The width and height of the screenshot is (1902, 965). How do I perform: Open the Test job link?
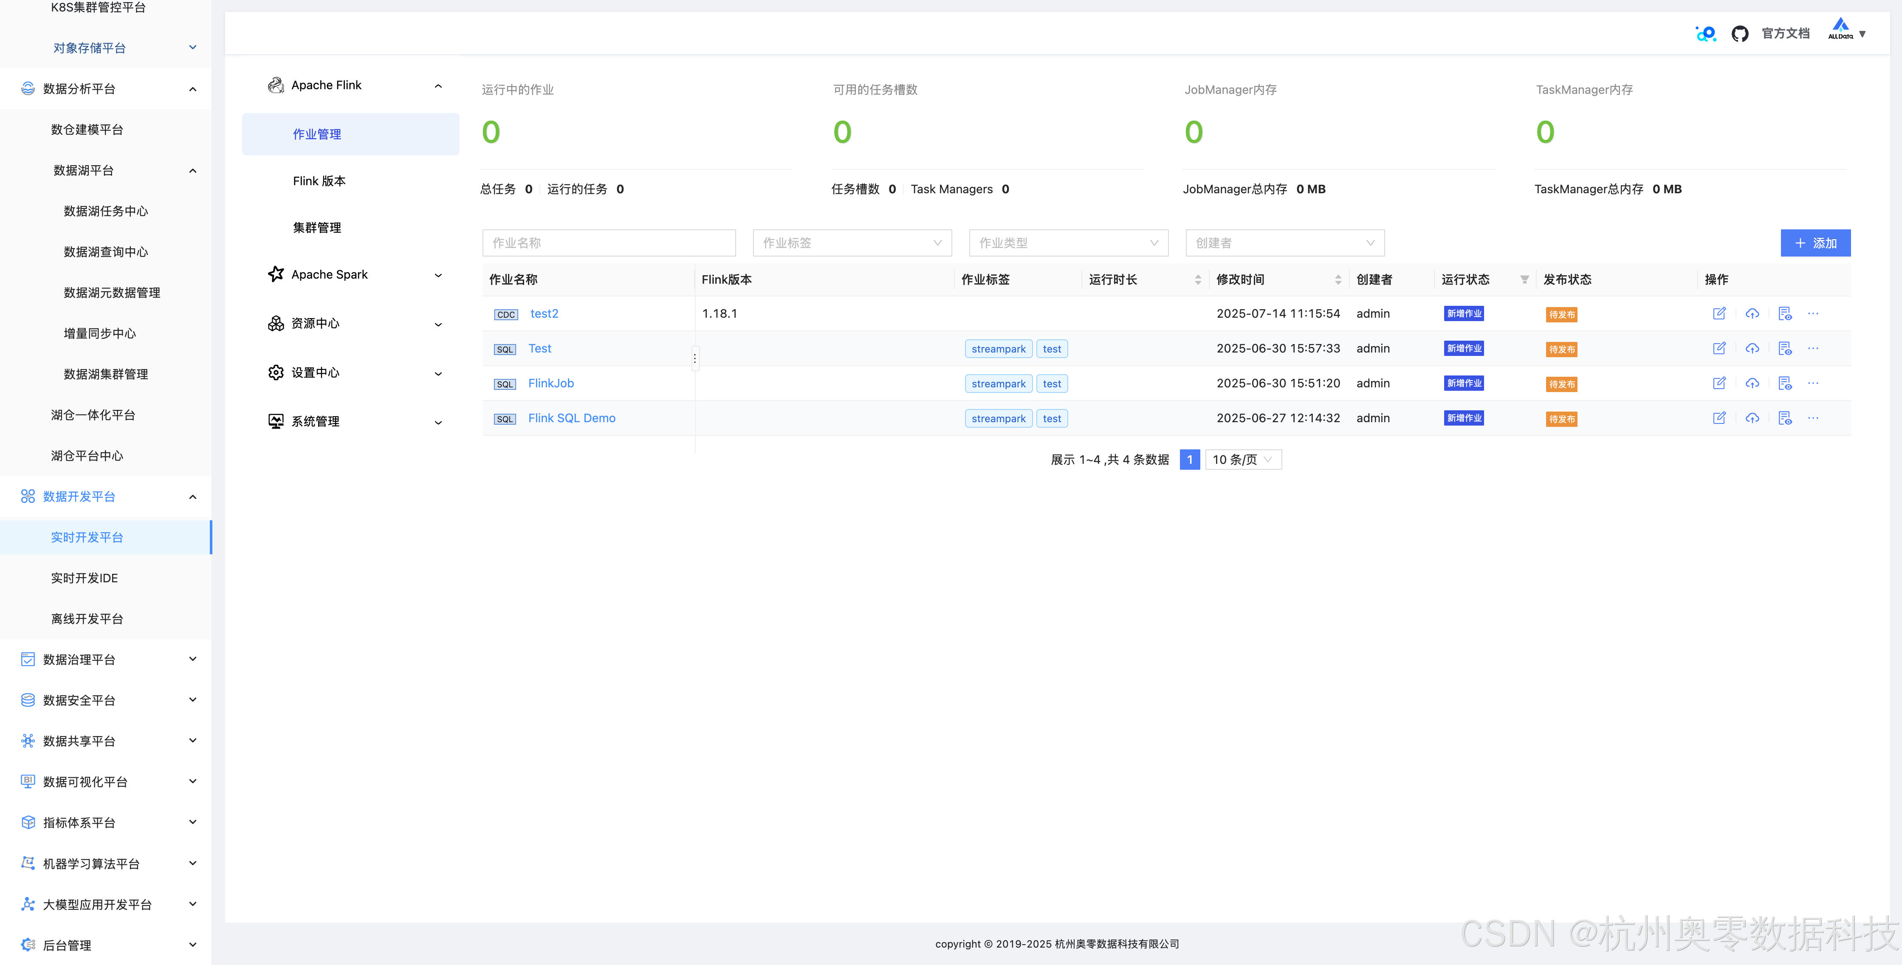540,348
